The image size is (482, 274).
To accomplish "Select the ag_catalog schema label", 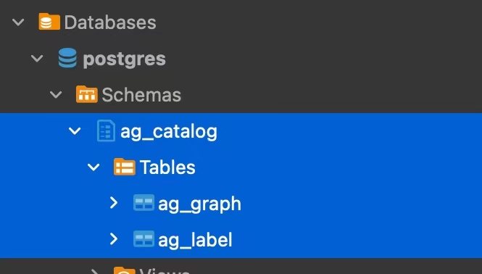I will [x=169, y=132].
